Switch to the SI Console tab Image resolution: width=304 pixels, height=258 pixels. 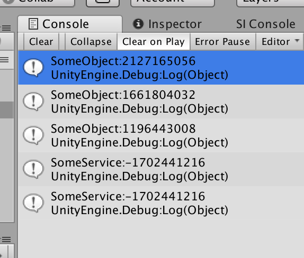pos(266,24)
